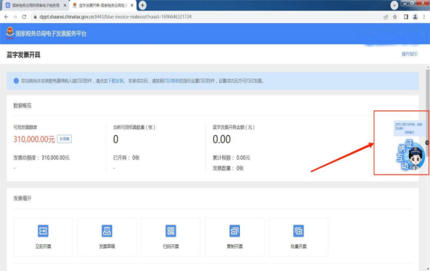
Task: Open the 征纳互动 cartoon assistant
Action: (x=411, y=155)
